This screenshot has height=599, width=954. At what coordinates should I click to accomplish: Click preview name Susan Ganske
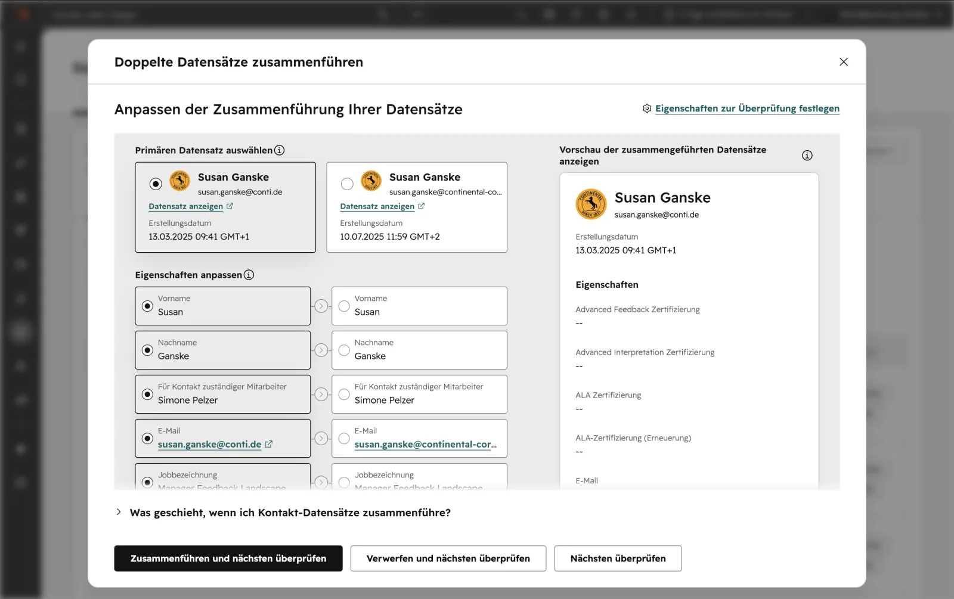click(x=662, y=197)
